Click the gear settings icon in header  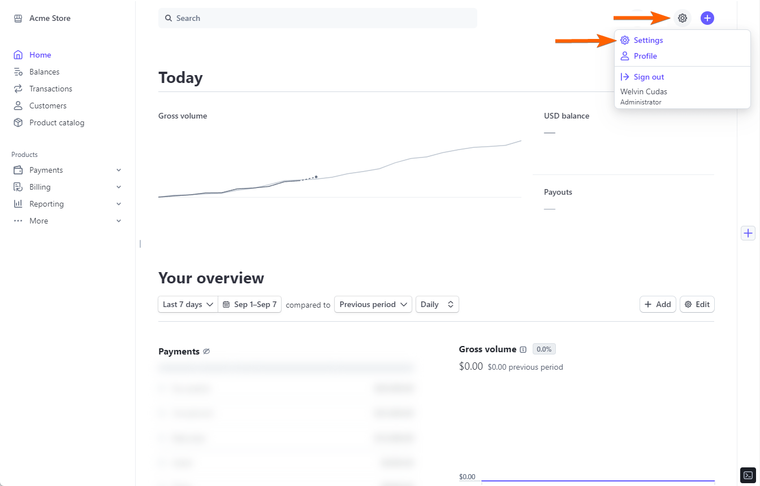coord(683,18)
